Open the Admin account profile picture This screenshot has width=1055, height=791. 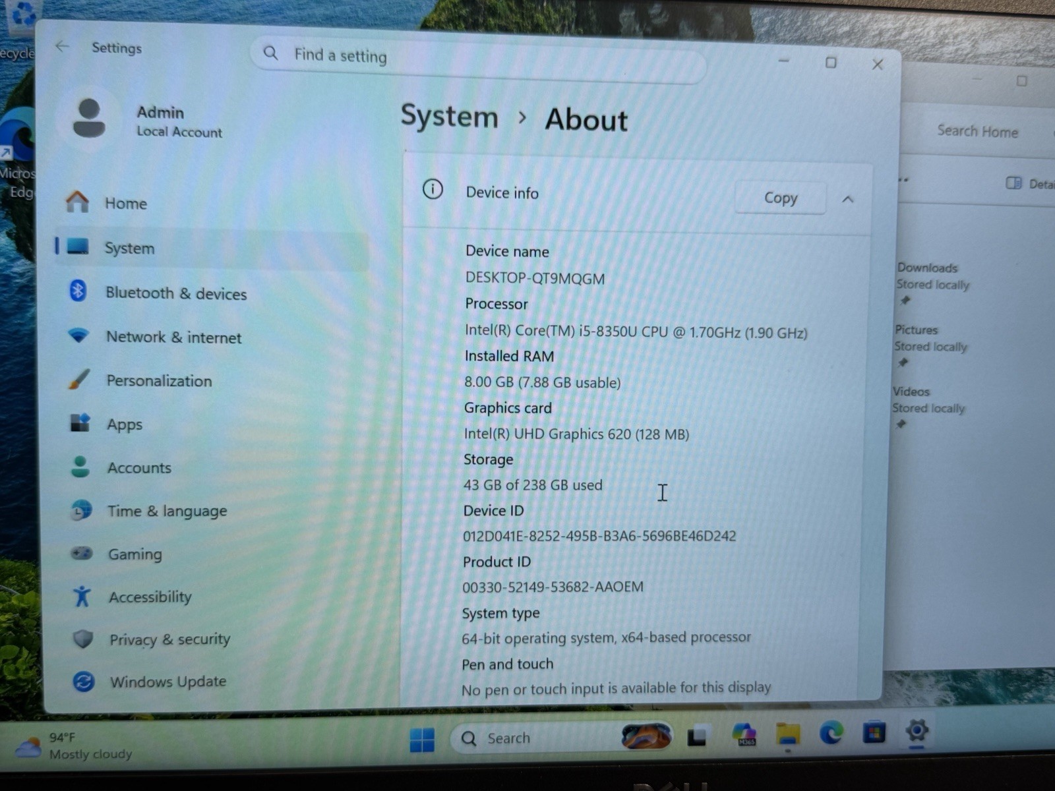(x=89, y=119)
